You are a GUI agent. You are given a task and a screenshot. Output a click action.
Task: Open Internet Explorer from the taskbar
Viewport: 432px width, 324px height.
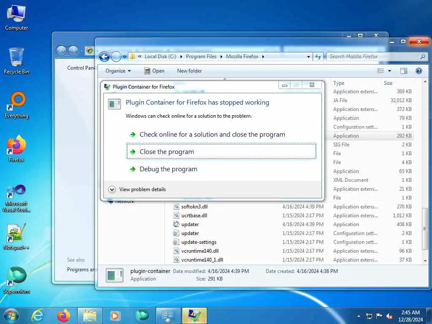coord(38,316)
